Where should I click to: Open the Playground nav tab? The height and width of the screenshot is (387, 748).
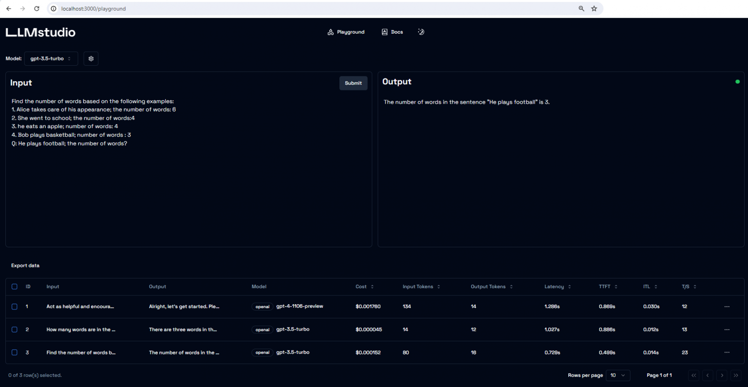(346, 32)
